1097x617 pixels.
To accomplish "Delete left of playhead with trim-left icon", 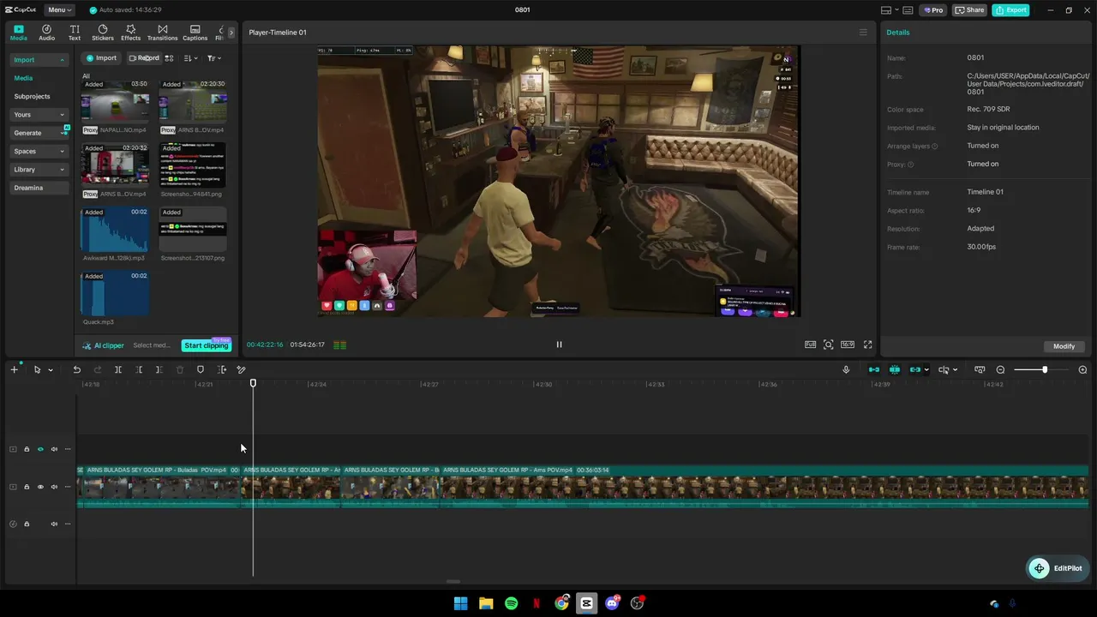I will coord(139,369).
